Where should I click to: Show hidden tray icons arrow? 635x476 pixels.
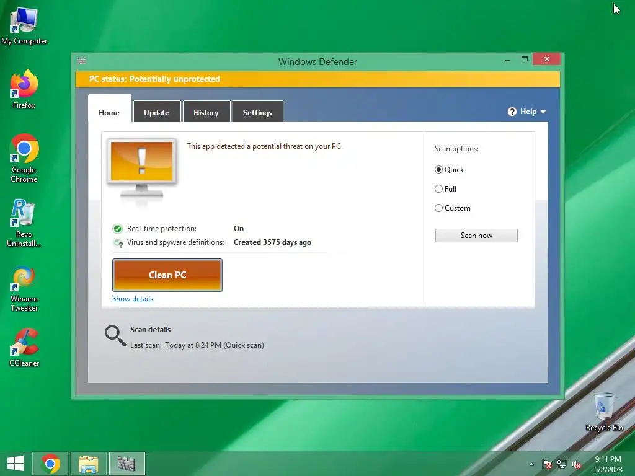pyautogui.click(x=531, y=464)
